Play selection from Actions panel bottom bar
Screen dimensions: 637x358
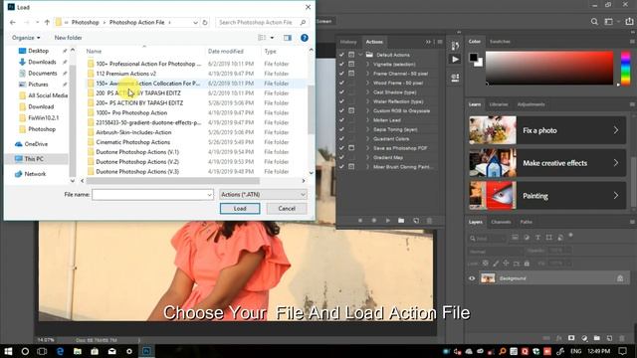[x=387, y=221]
